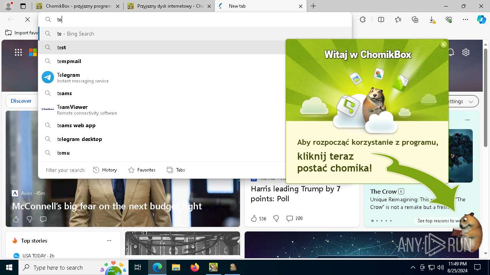This screenshot has height=275, width=490.
Task: Open the Windows Start menu
Action: pyautogui.click(x=9, y=267)
